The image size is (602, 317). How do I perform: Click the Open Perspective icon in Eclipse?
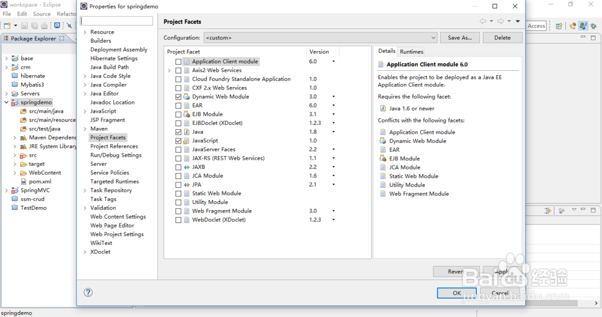click(x=559, y=26)
